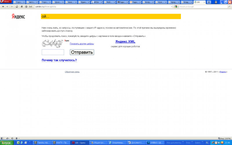The width and height of the screenshot is (232, 145).
Task: Close the Моб... tab
Action: coord(114,2)
